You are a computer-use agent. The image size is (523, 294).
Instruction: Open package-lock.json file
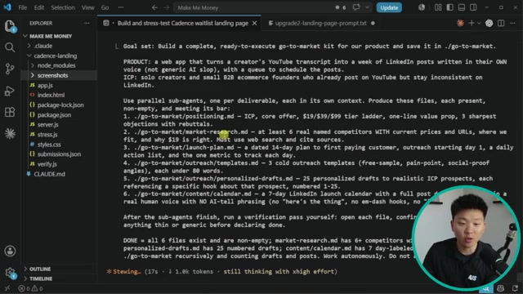60,105
